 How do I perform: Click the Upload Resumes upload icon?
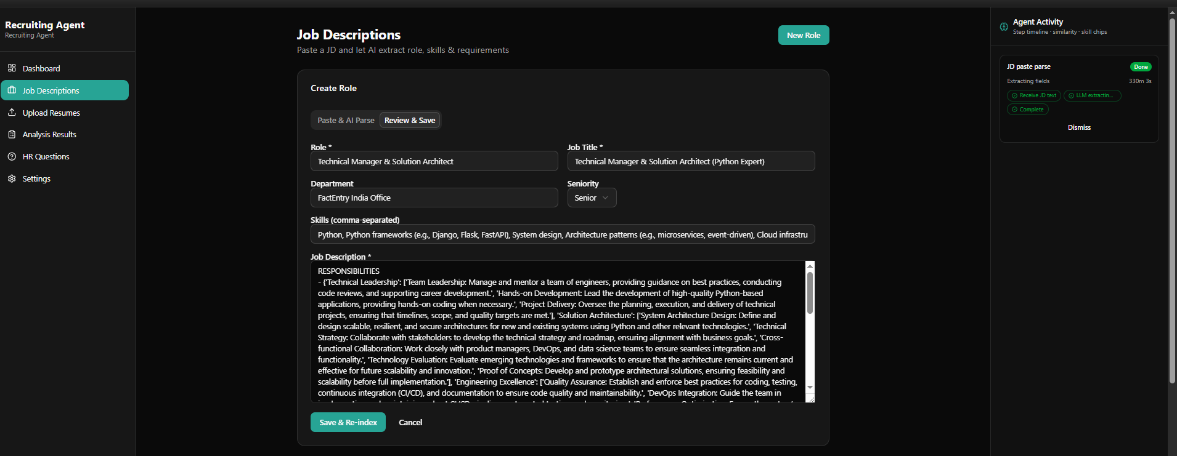click(x=12, y=112)
